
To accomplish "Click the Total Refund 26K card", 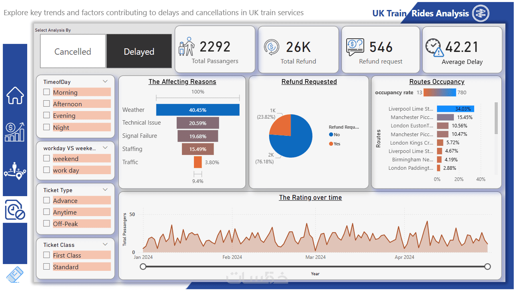I will pyautogui.click(x=298, y=50).
